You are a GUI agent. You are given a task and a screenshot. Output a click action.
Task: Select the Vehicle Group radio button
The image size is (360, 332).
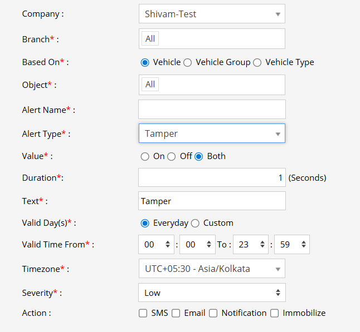[x=188, y=62]
